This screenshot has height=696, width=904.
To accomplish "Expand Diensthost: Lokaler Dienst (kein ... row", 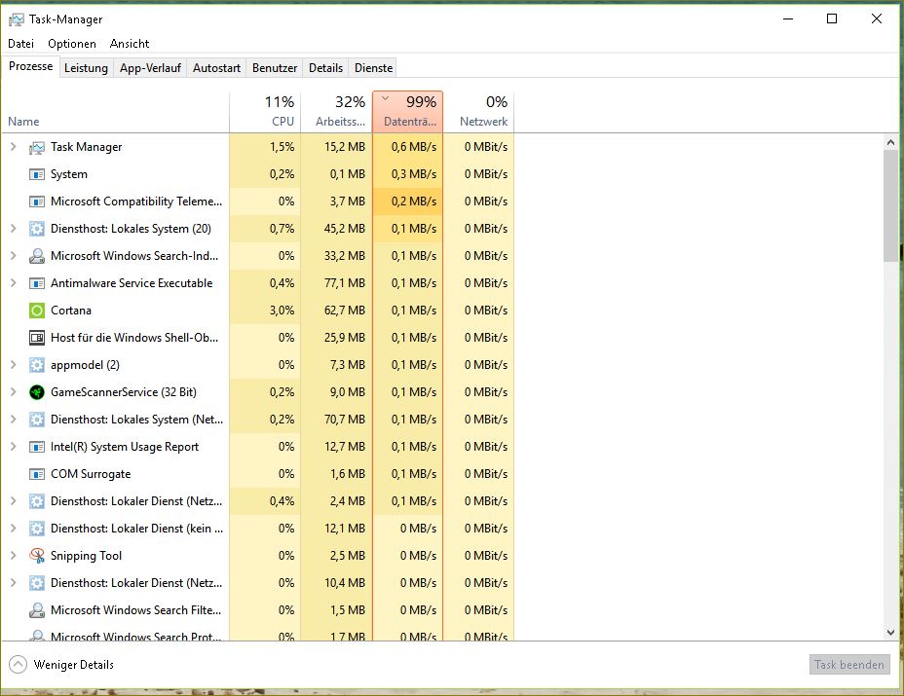I will pyautogui.click(x=14, y=529).
